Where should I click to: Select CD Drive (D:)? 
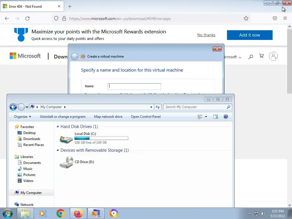[77, 162]
